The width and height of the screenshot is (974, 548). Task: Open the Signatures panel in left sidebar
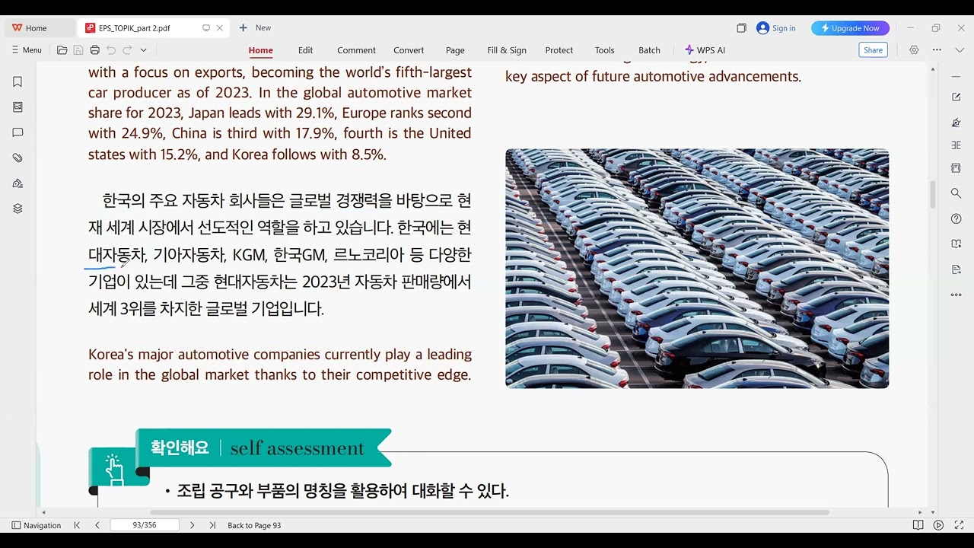[18, 183]
